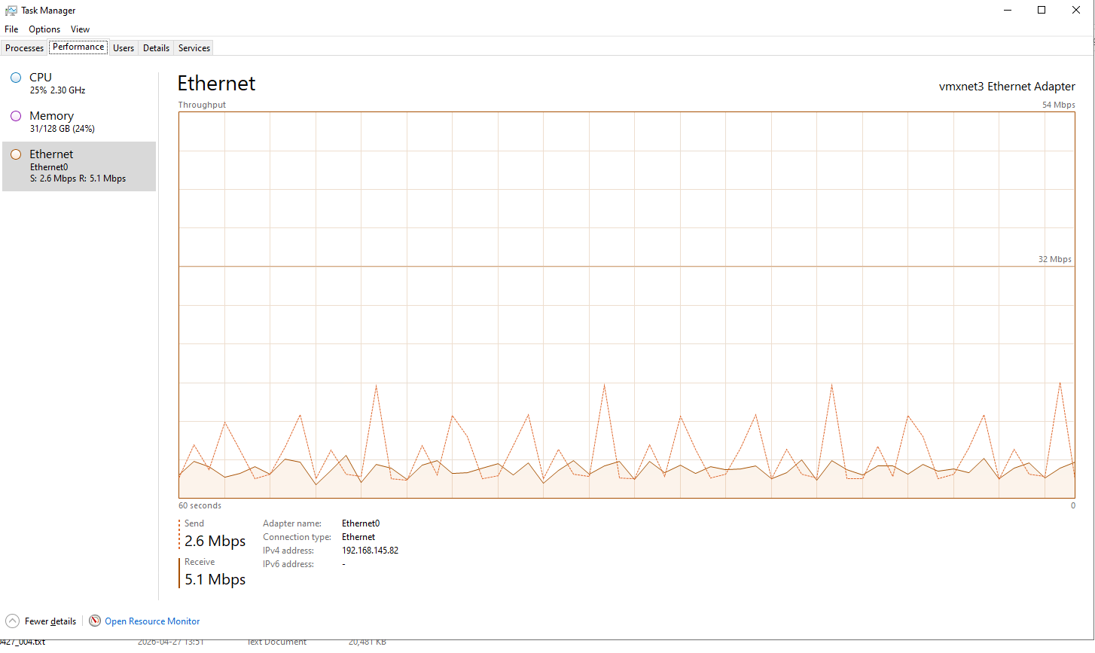1095x653 pixels.
Task: Click the Task Manager title text
Action: [48, 11]
